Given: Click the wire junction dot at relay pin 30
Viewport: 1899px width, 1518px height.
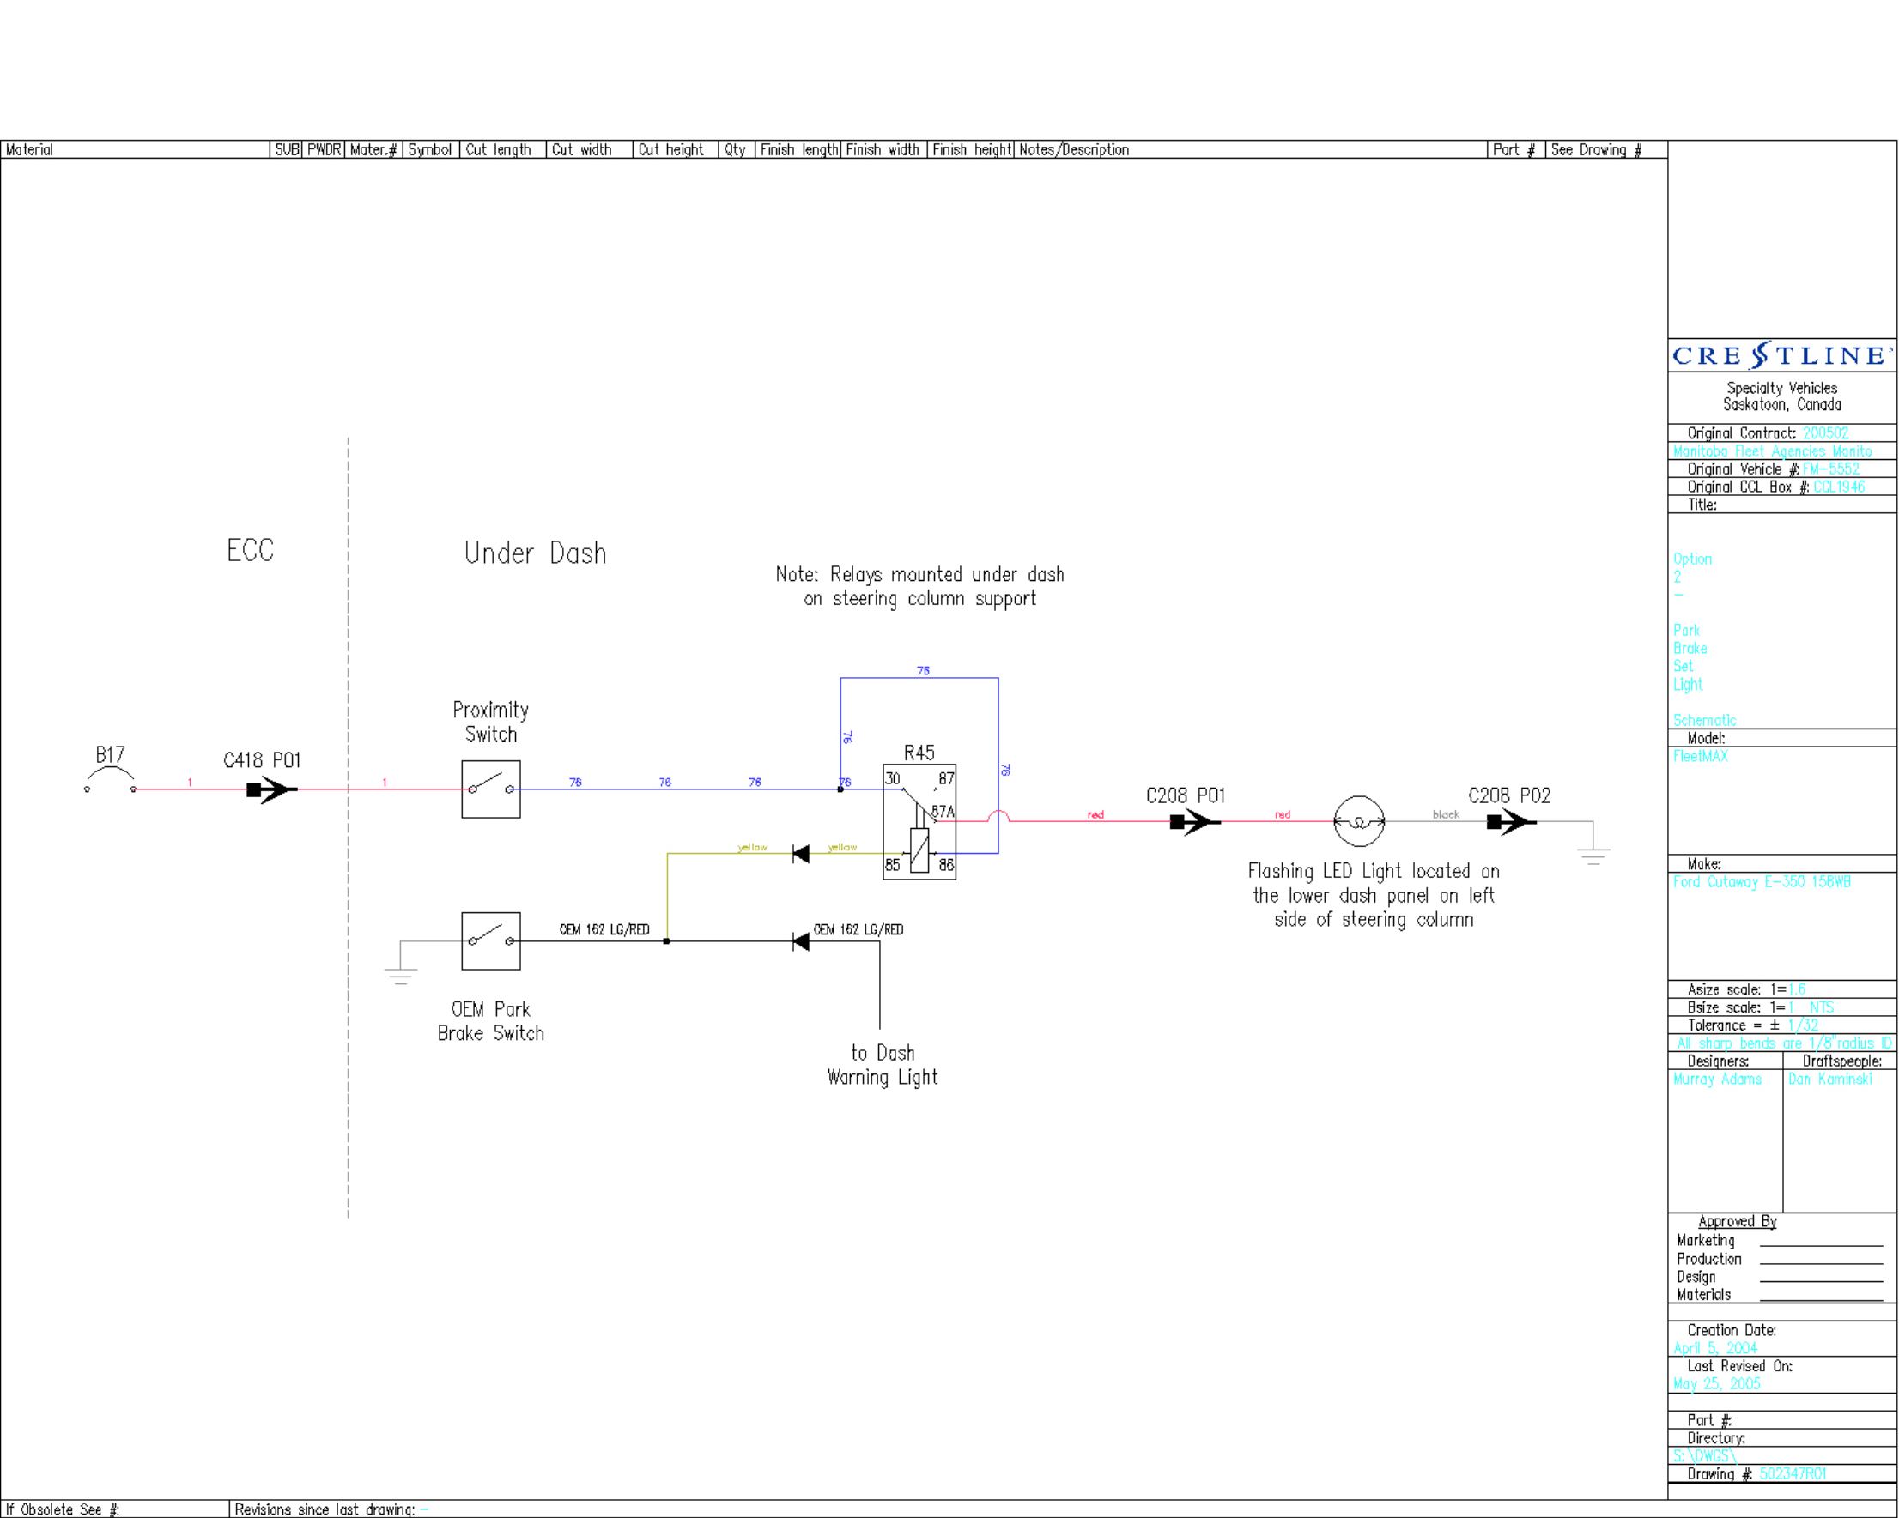Looking at the screenshot, I should [840, 789].
